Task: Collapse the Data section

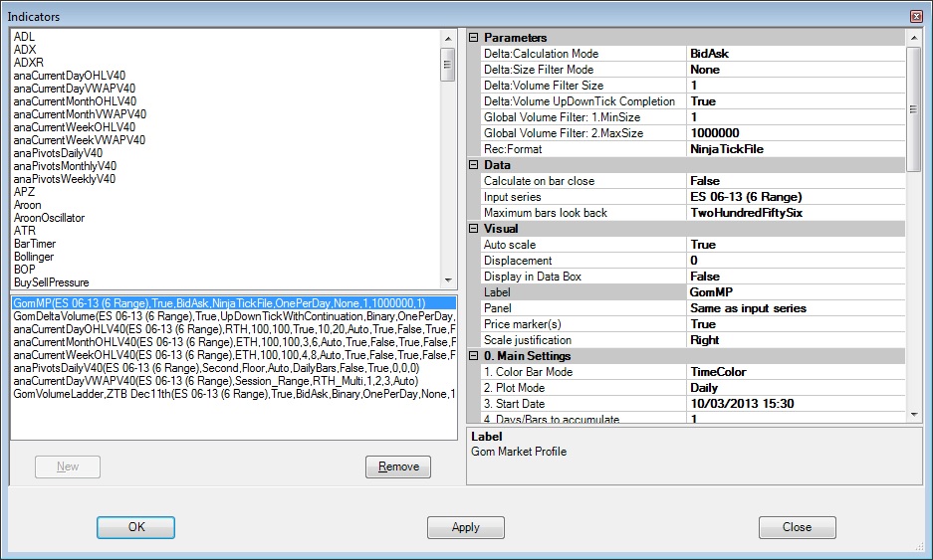Action: pyautogui.click(x=474, y=165)
